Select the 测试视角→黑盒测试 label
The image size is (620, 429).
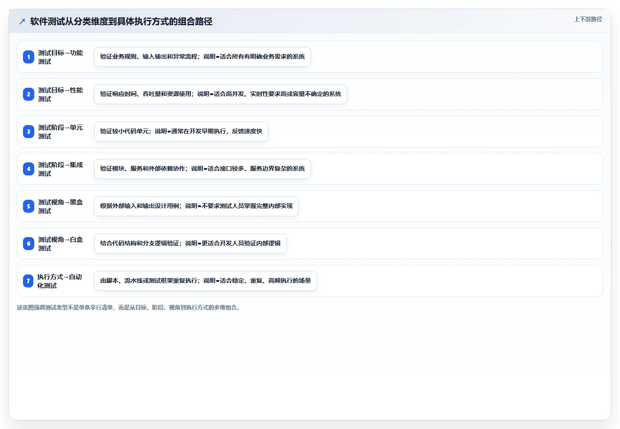(60, 207)
